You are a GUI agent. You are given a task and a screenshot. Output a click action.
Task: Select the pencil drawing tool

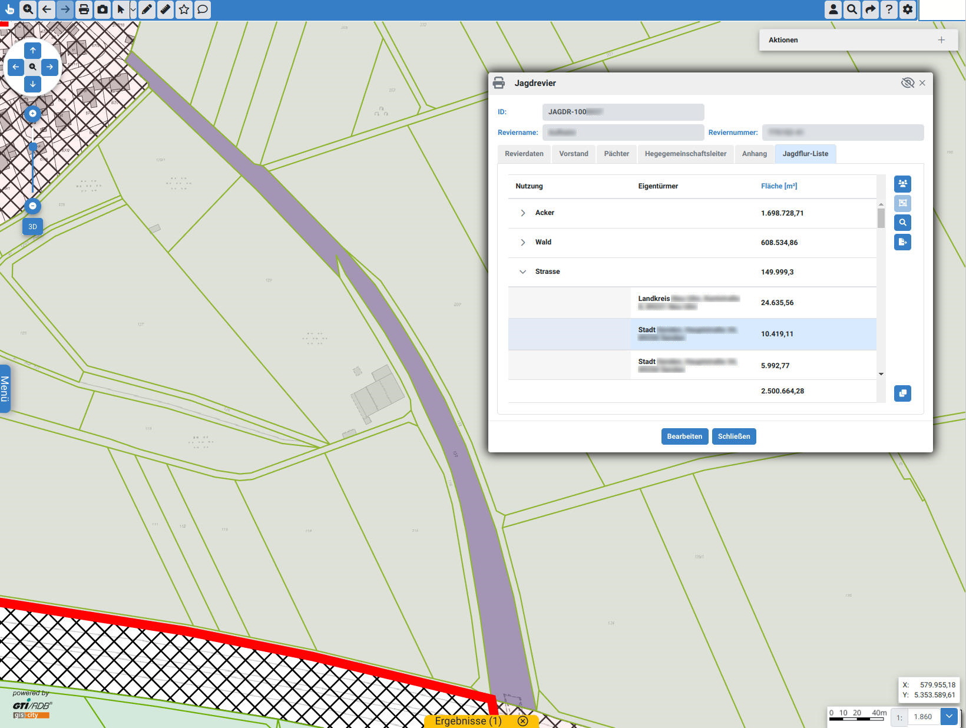point(147,9)
